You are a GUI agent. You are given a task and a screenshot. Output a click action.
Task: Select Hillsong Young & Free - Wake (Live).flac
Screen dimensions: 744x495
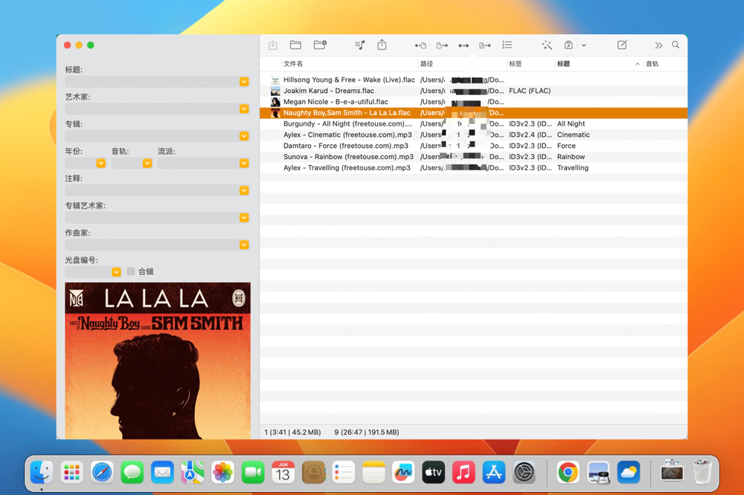pyautogui.click(x=473, y=80)
